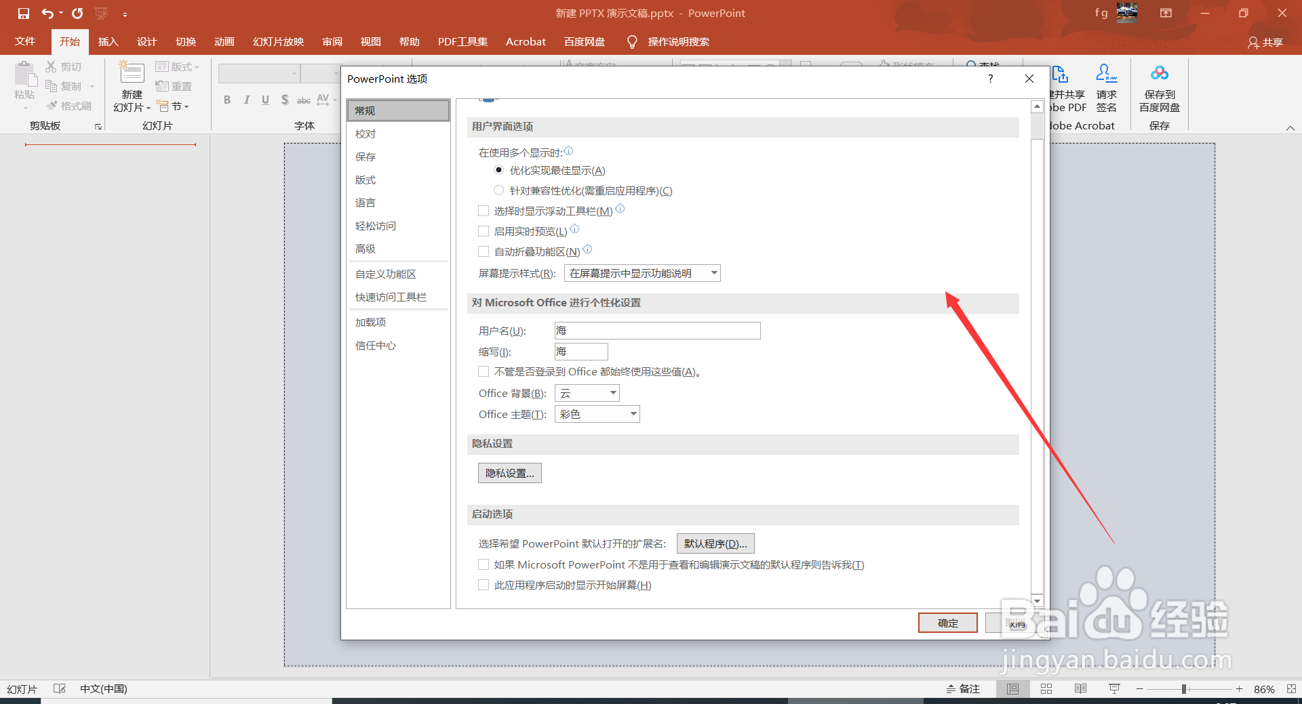Screen dimensions: 1302x704
Task: Enable 自动折叠功能区 checkbox
Action: [484, 251]
